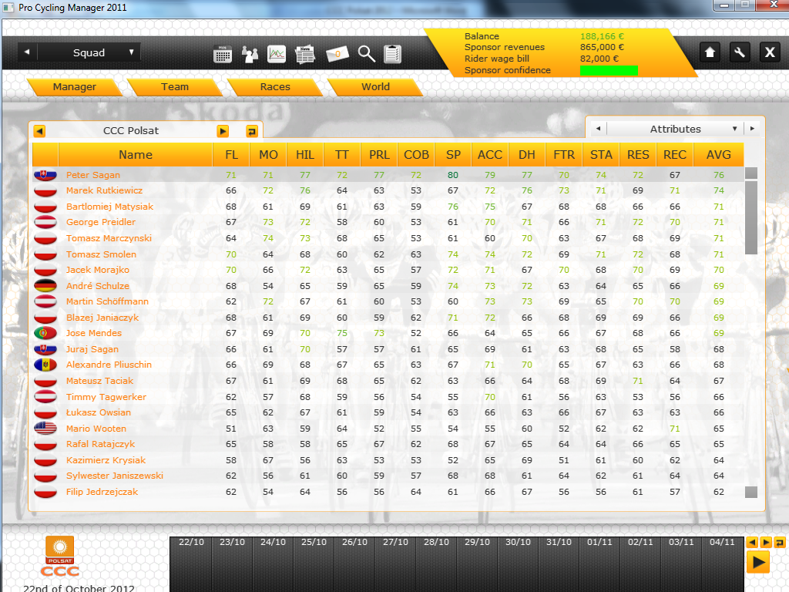
Task: Open the mail envelope icon
Action: tap(337, 54)
